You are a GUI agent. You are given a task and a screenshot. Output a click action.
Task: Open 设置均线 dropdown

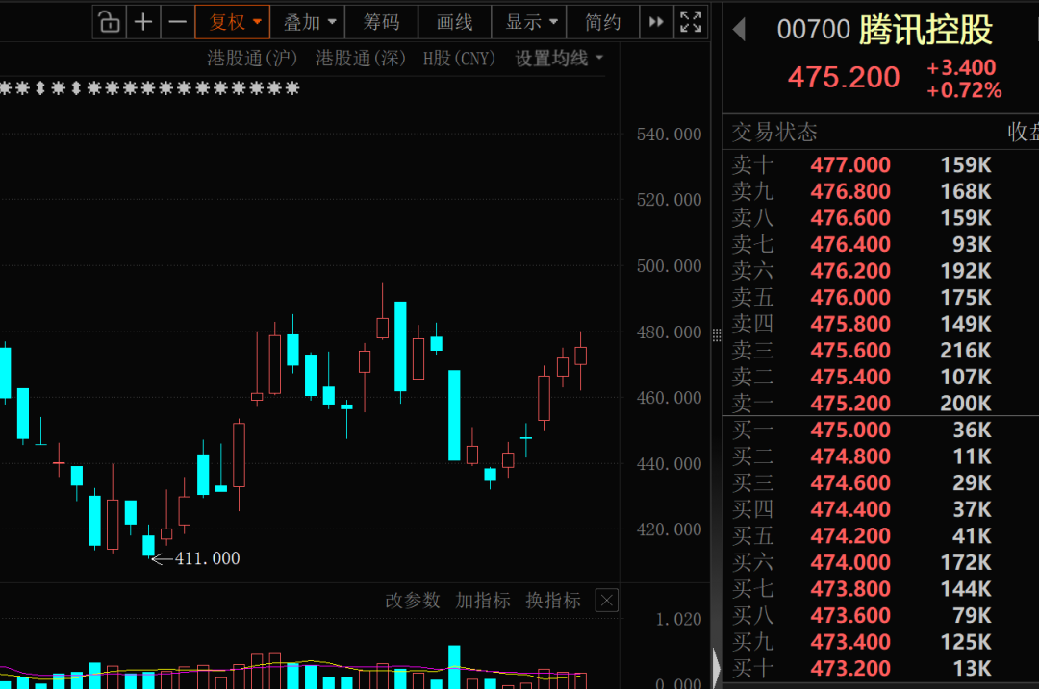[559, 59]
